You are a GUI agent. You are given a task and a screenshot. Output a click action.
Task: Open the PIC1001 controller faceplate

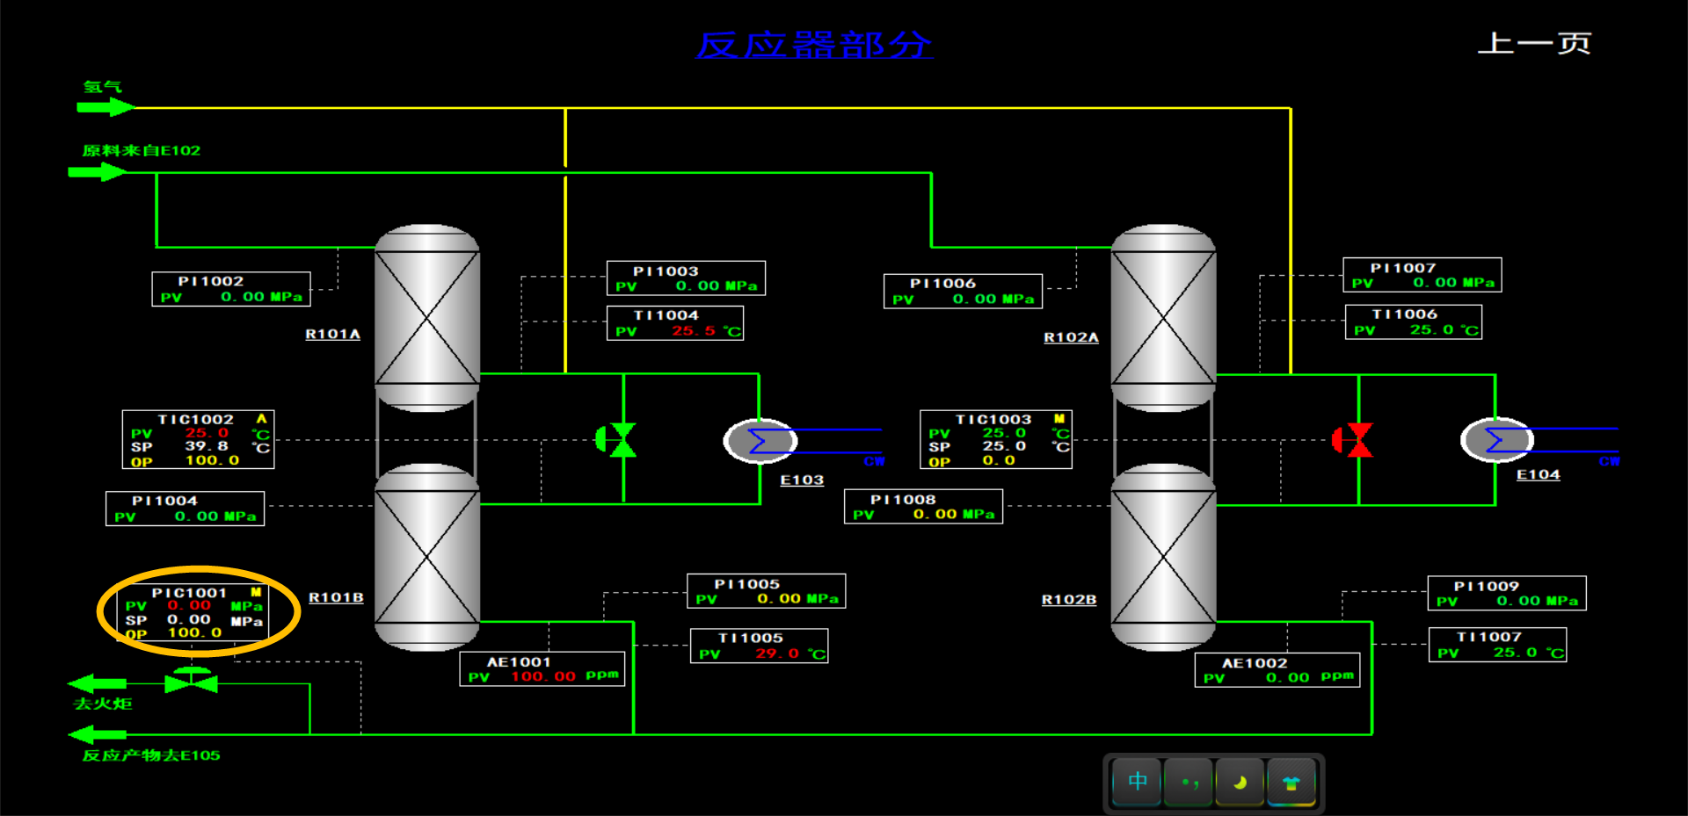coord(194,613)
